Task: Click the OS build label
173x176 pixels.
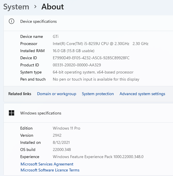Action: (28, 150)
